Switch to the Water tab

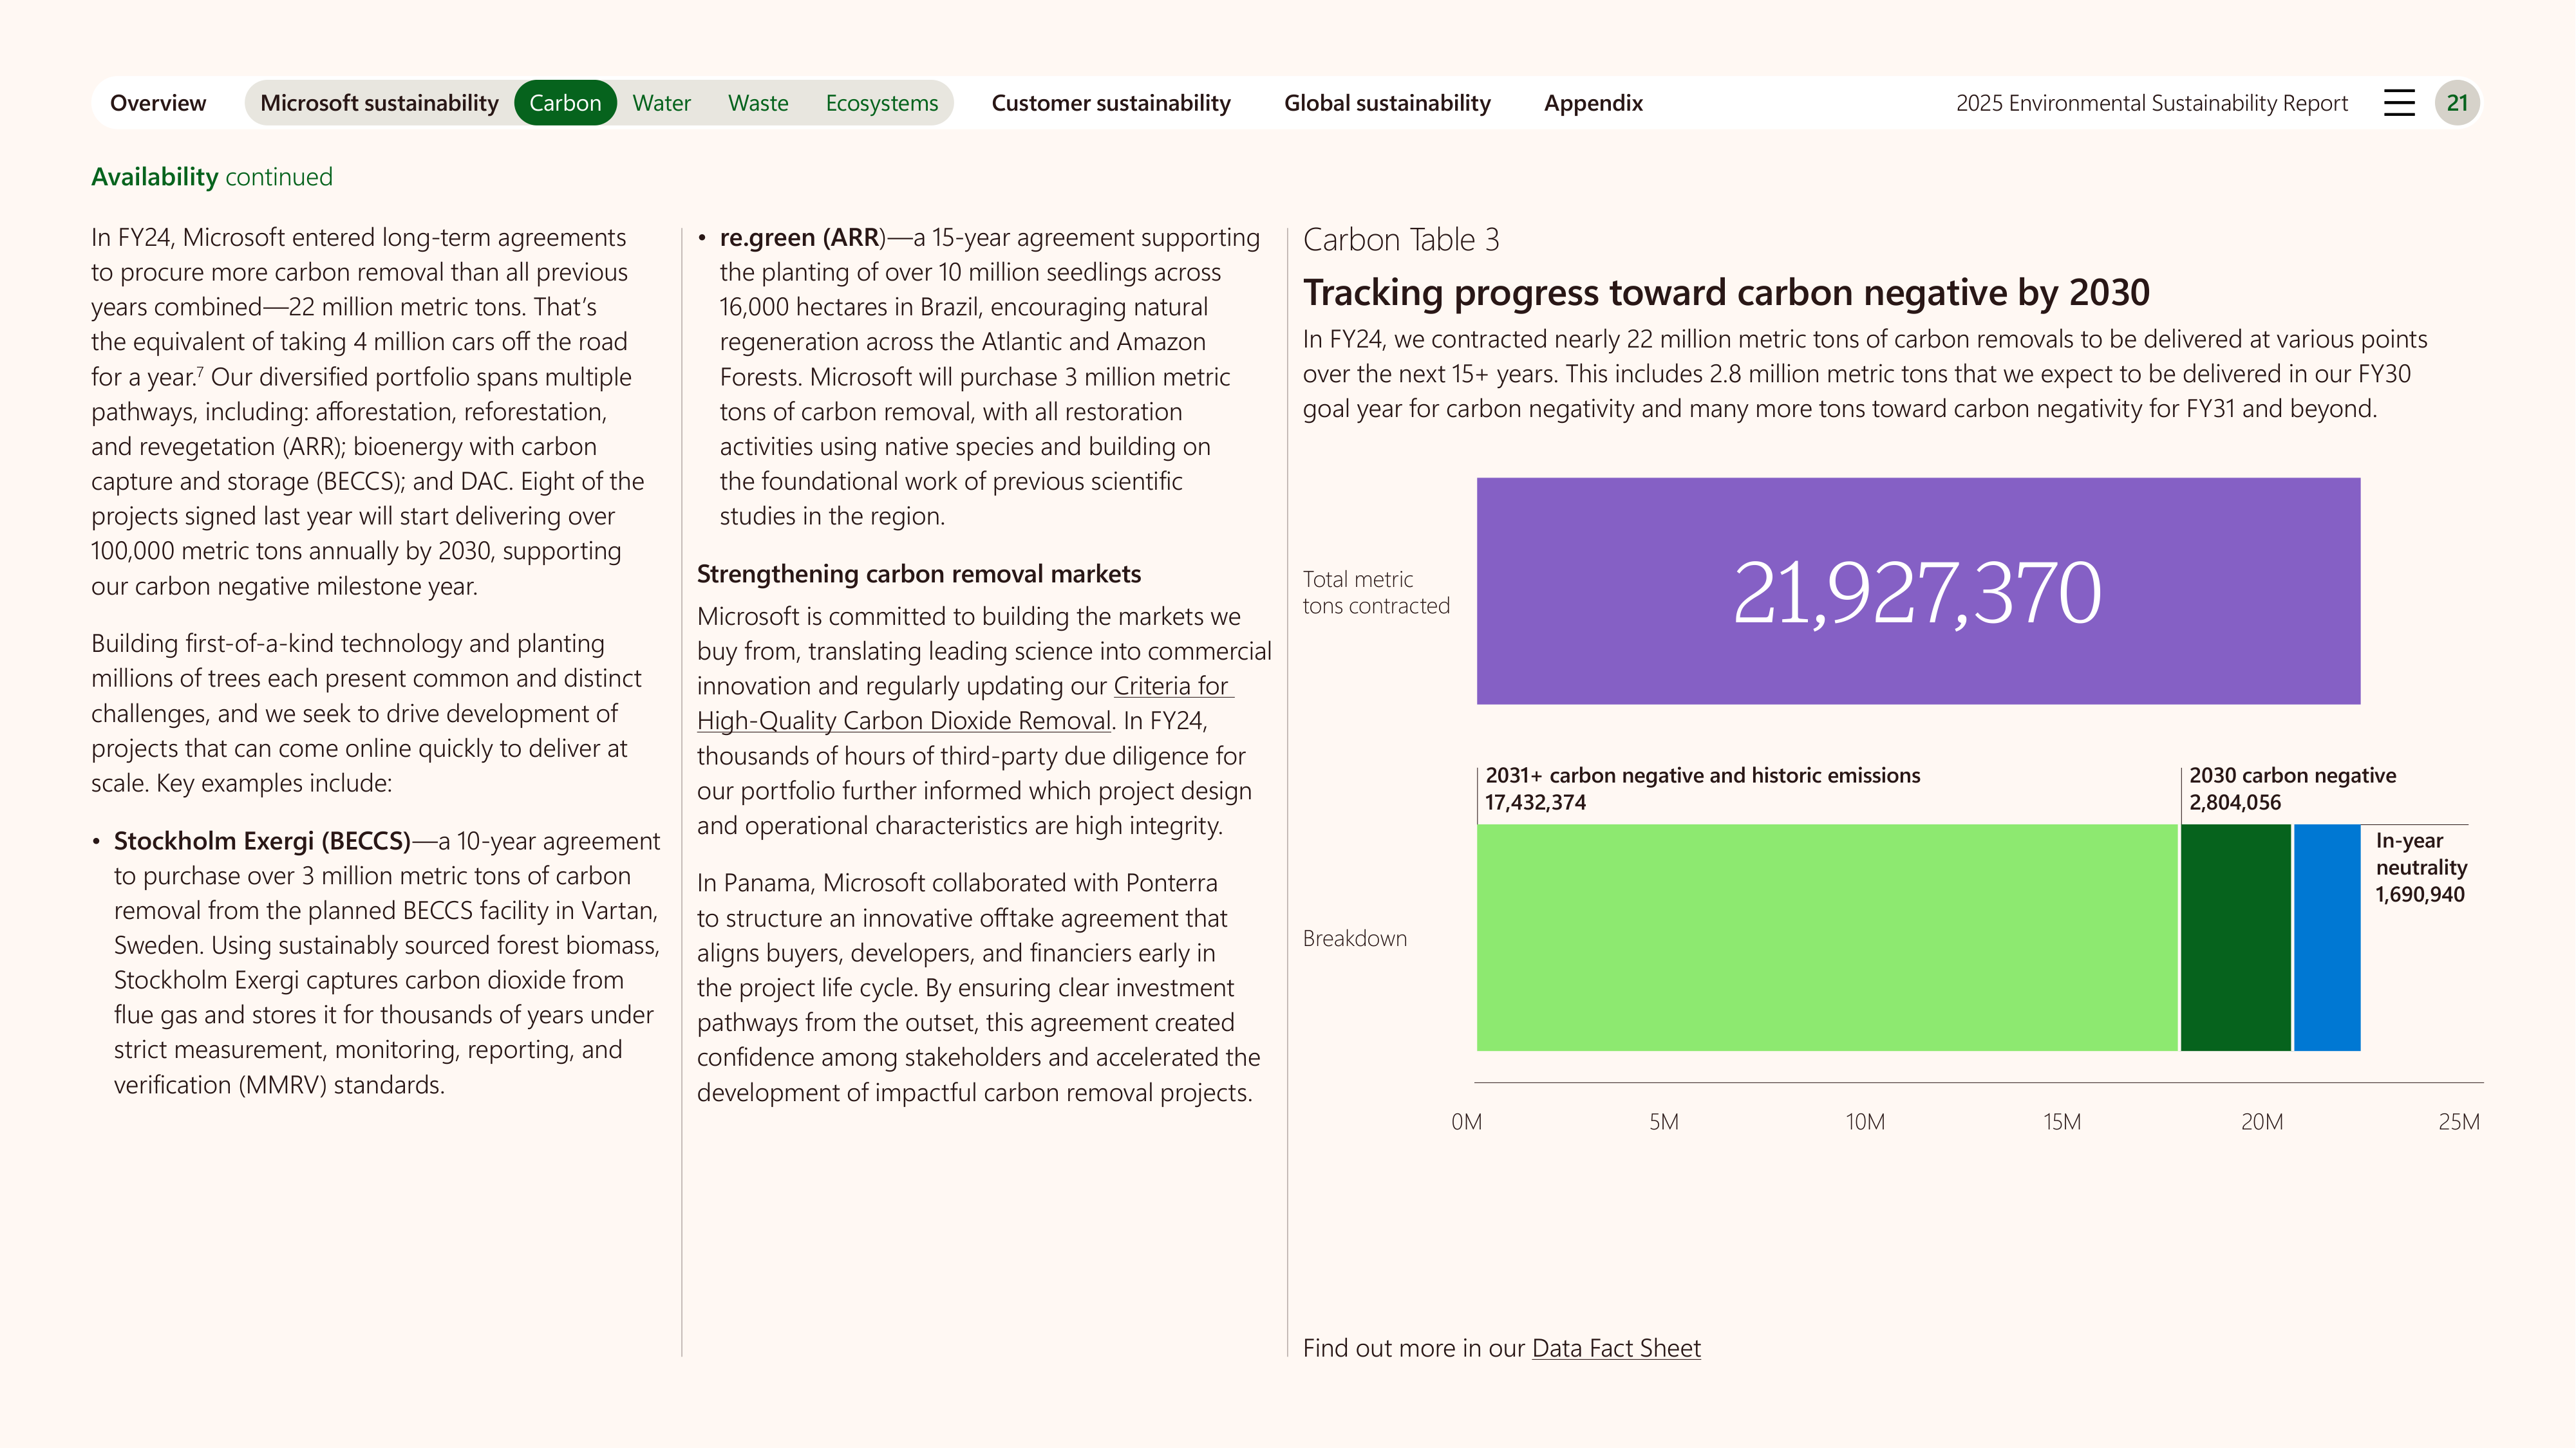tap(661, 103)
